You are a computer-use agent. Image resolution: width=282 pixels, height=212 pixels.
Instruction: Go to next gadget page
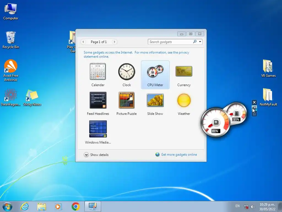114,42
